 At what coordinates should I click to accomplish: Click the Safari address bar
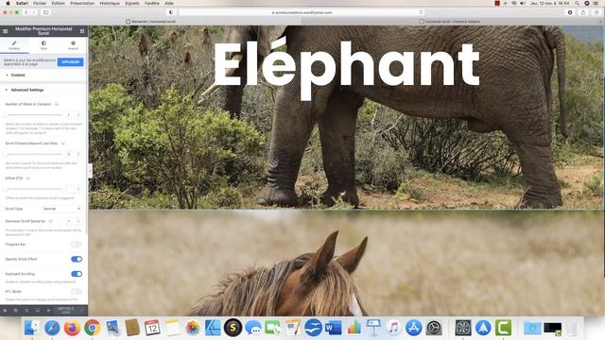[x=301, y=12]
